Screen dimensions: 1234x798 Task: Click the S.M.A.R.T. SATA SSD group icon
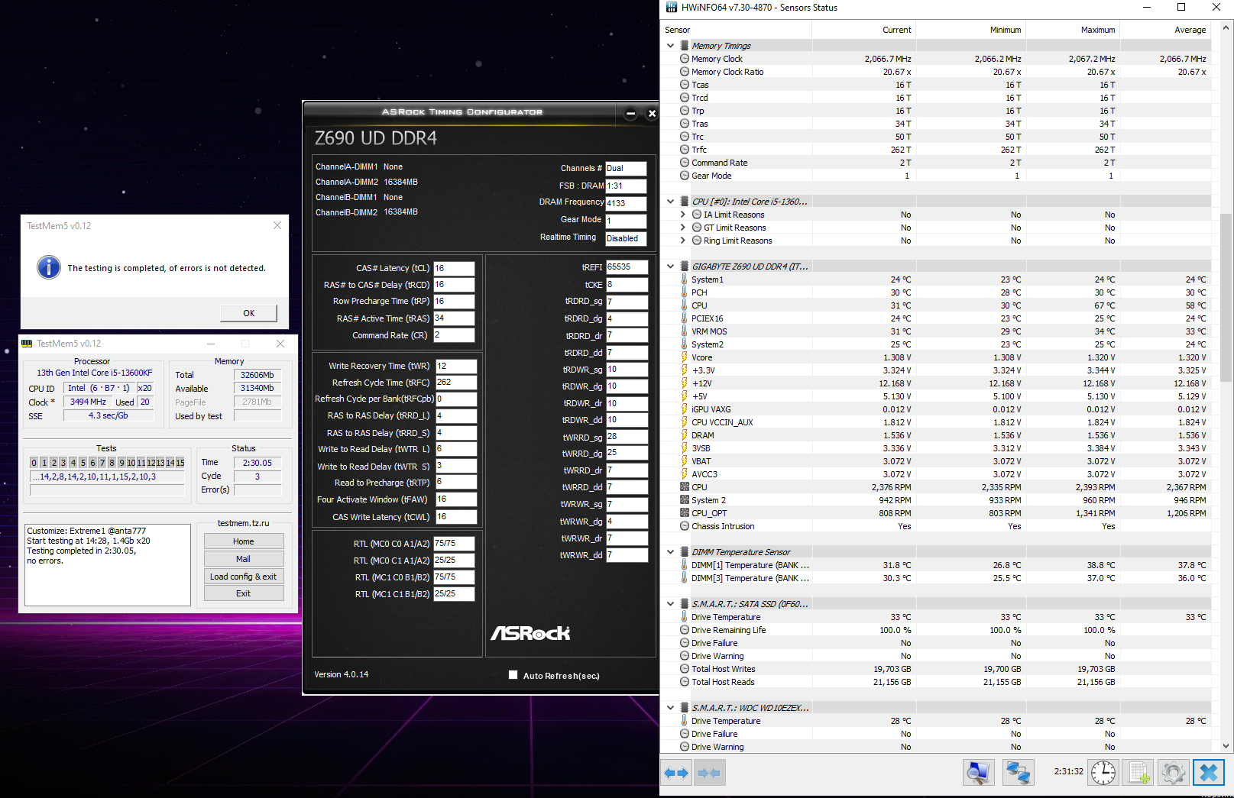pos(685,604)
